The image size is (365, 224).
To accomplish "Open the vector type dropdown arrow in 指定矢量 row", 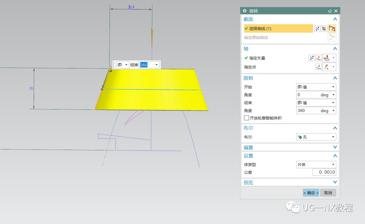I will click(x=334, y=58).
